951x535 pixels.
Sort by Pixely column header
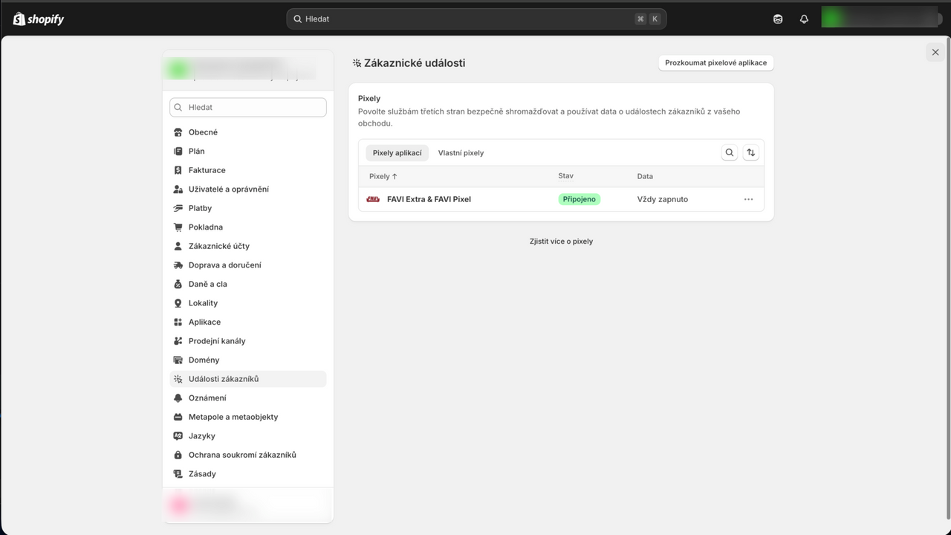[383, 176]
